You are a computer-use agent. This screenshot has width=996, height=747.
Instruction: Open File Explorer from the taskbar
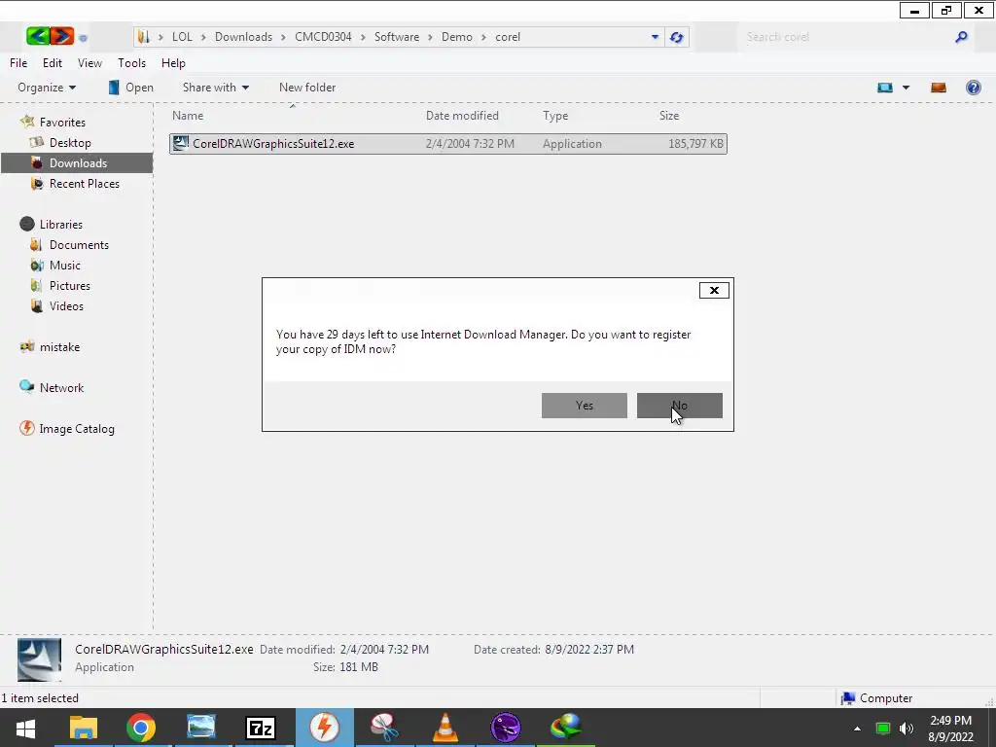(x=84, y=728)
